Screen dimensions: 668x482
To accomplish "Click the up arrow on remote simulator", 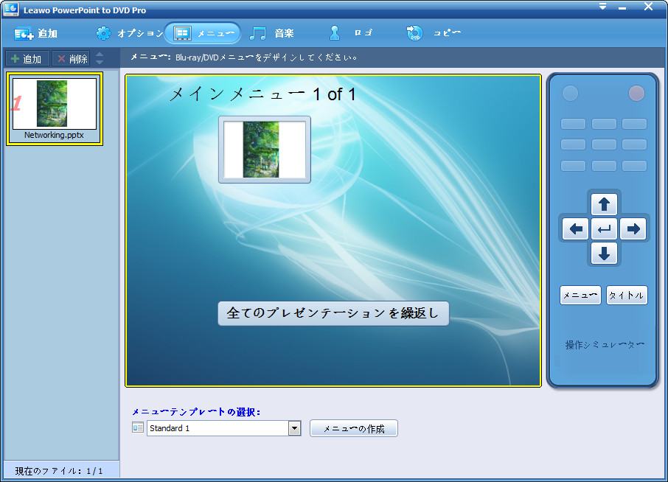I will [x=604, y=205].
